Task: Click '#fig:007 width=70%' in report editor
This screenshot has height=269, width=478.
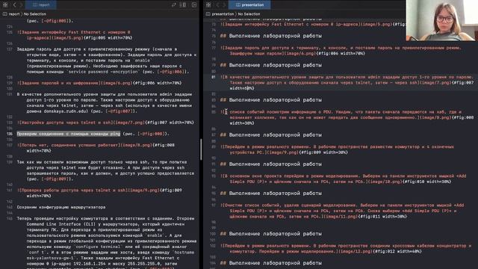Action: (170, 123)
